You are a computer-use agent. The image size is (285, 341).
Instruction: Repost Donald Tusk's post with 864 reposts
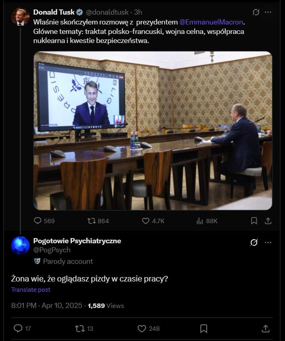pyautogui.click(x=98, y=221)
